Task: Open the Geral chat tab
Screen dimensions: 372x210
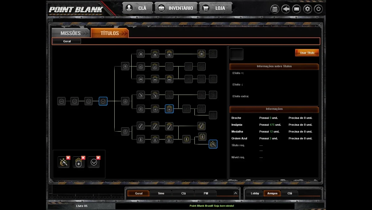Action: 139,193
